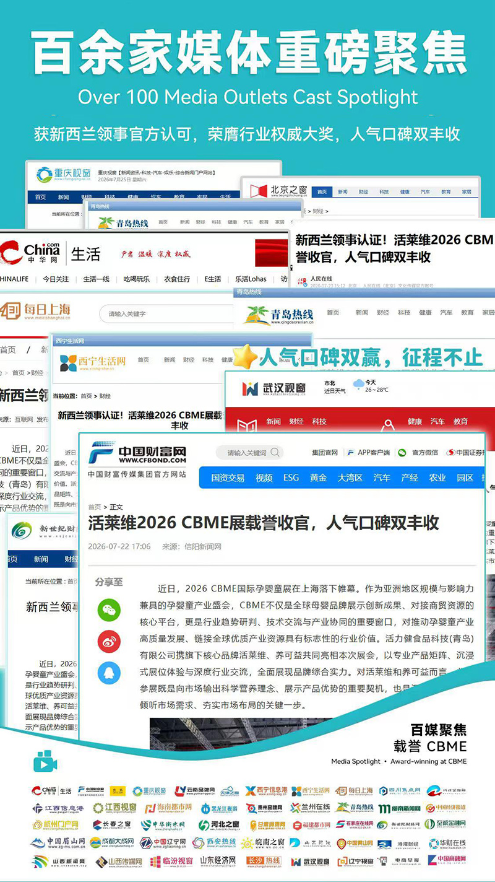
Task: Select 农业 in the CFBOND navigation bar
Action: point(437,478)
